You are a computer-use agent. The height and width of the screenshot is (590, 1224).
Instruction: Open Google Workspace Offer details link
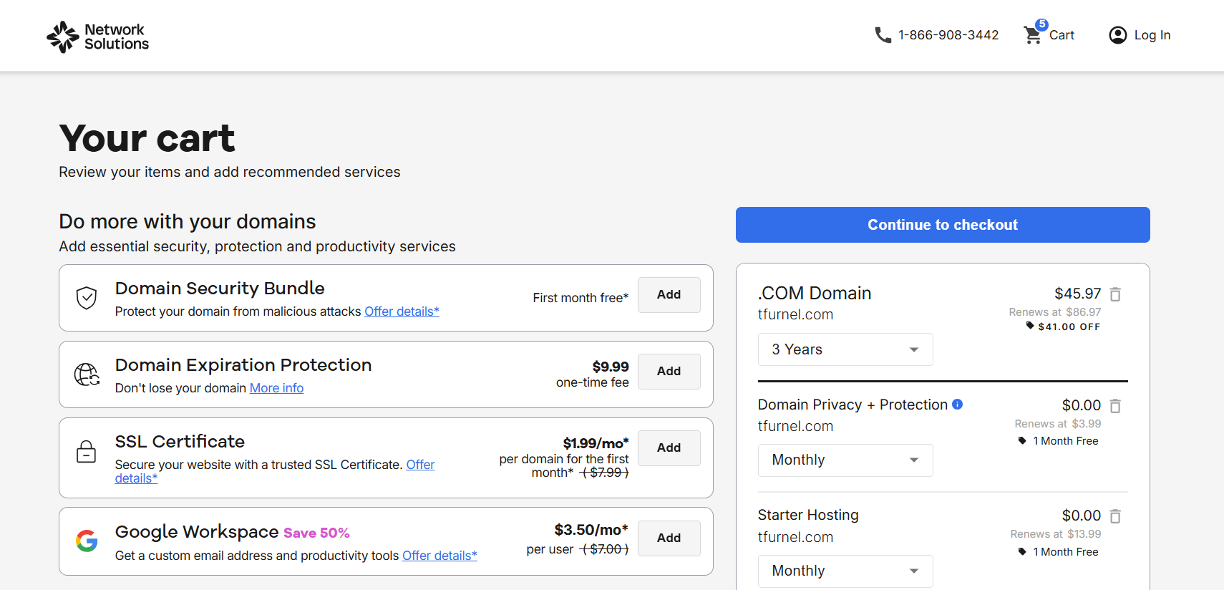(439, 556)
